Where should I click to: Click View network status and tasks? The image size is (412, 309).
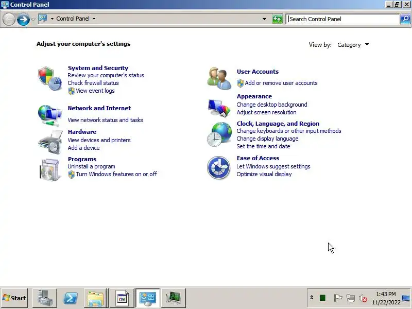point(106,120)
